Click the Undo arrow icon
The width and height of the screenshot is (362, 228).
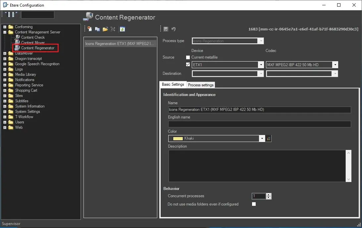tap(173, 29)
